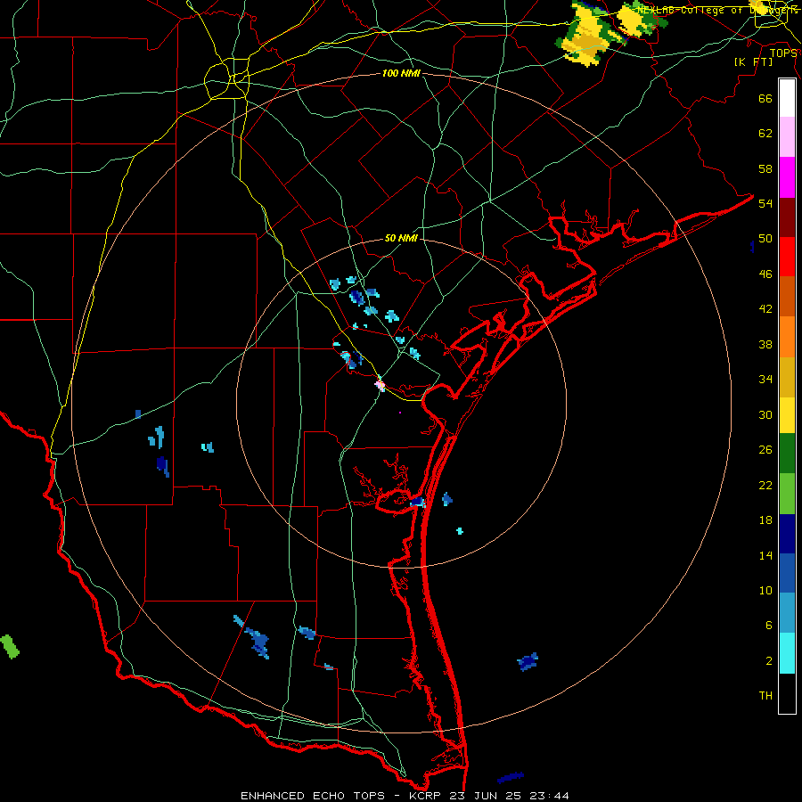
Task: Click the light green echo at the left edge
Action: (9, 647)
